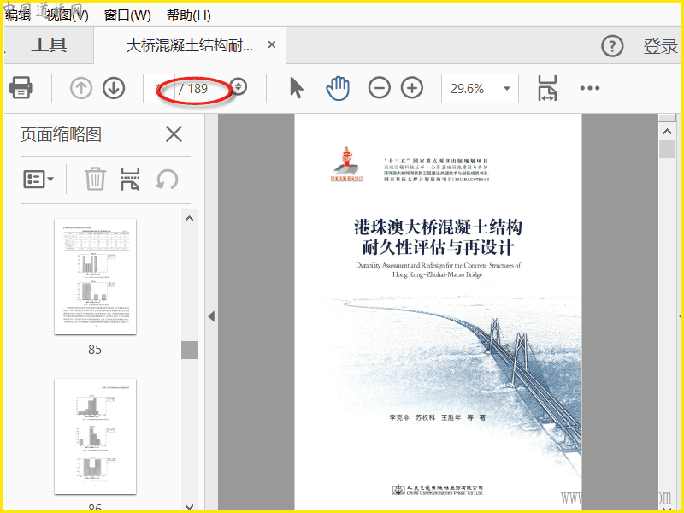Collapse the left navigation pane arrow

pos(211,316)
